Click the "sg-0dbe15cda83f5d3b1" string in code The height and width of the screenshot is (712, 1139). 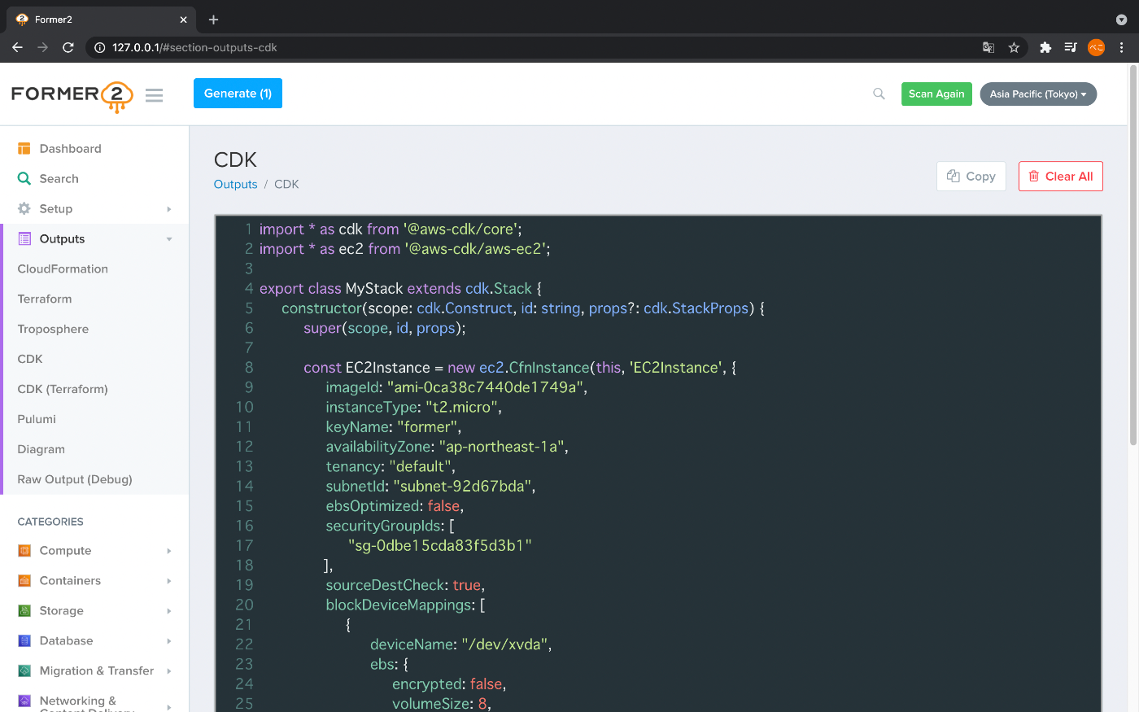tap(440, 545)
